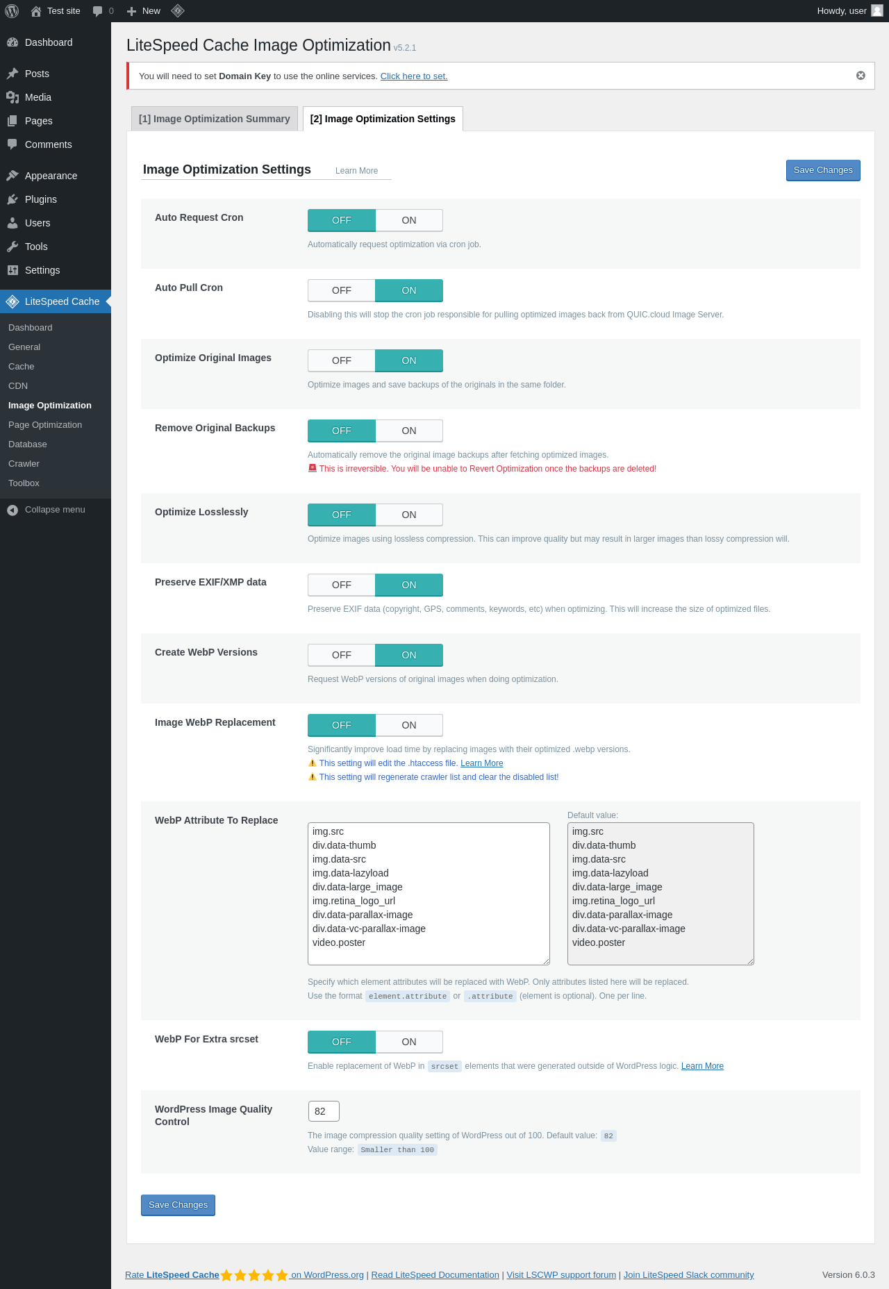This screenshot has width=889, height=1289.
Task: Click the Users icon in sidebar
Action: (x=13, y=223)
